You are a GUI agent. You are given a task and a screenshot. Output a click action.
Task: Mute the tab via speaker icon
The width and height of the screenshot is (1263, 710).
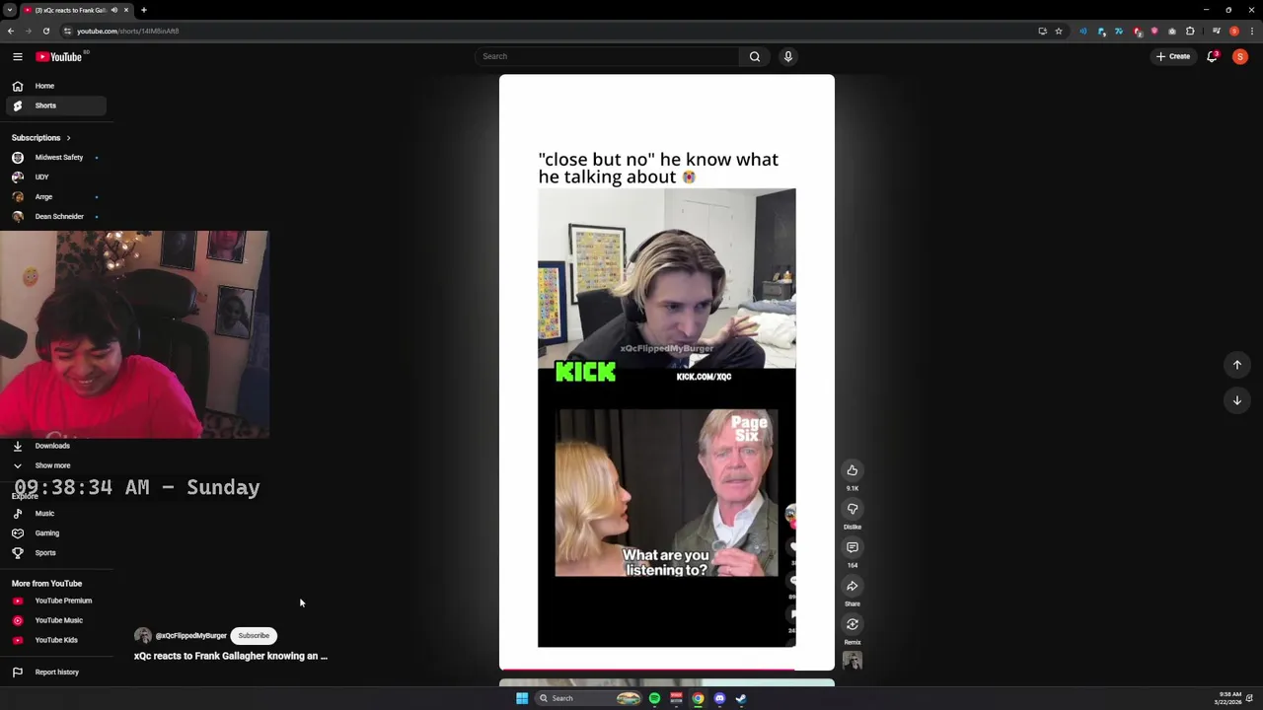point(114,10)
